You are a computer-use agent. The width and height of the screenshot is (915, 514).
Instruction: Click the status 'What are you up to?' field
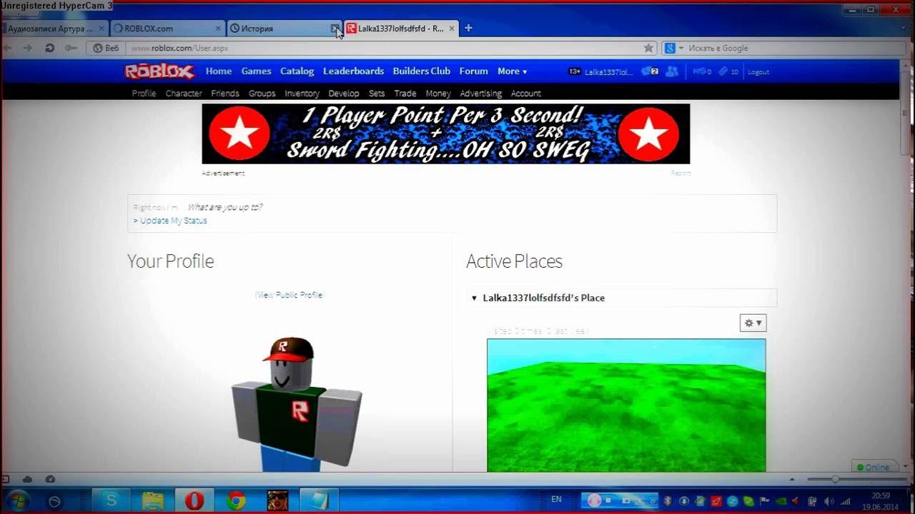tap(224, 207)
